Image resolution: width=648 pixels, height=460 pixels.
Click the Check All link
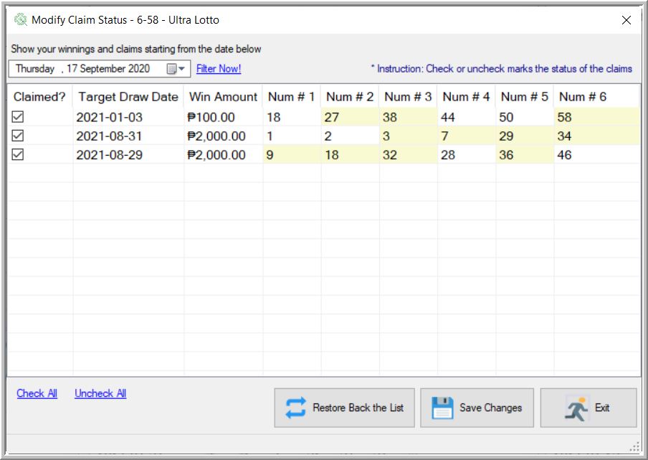tap(37, 393)
